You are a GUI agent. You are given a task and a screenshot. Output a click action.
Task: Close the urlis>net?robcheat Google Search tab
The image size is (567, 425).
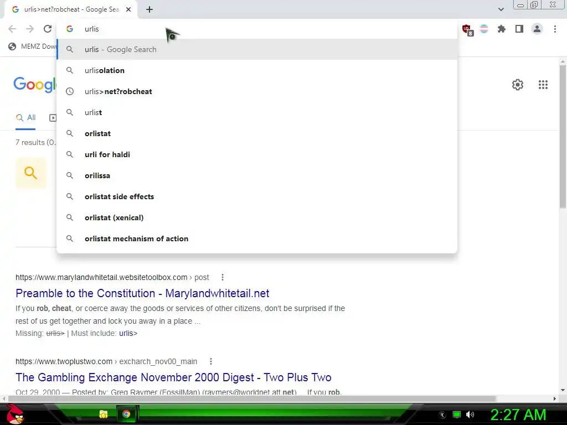point(128,9)
